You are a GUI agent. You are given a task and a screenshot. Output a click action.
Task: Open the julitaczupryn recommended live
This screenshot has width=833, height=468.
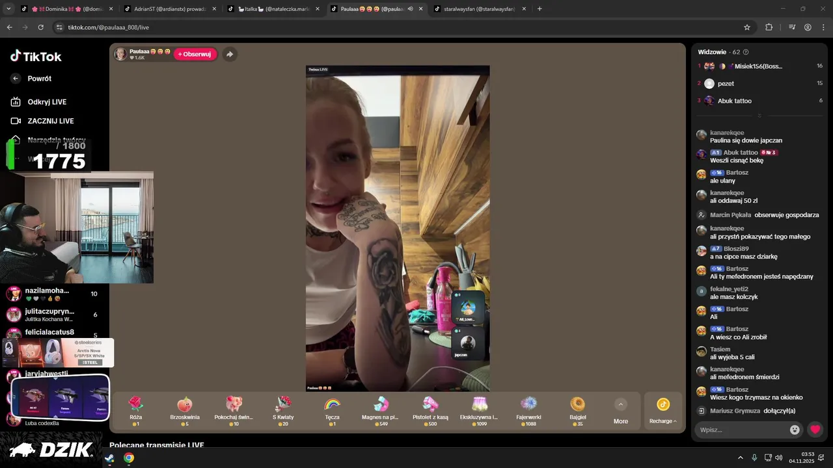[x=52, y=315]
